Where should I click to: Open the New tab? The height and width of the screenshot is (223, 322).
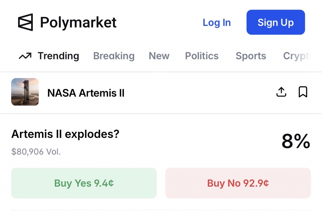coord(159,56)
